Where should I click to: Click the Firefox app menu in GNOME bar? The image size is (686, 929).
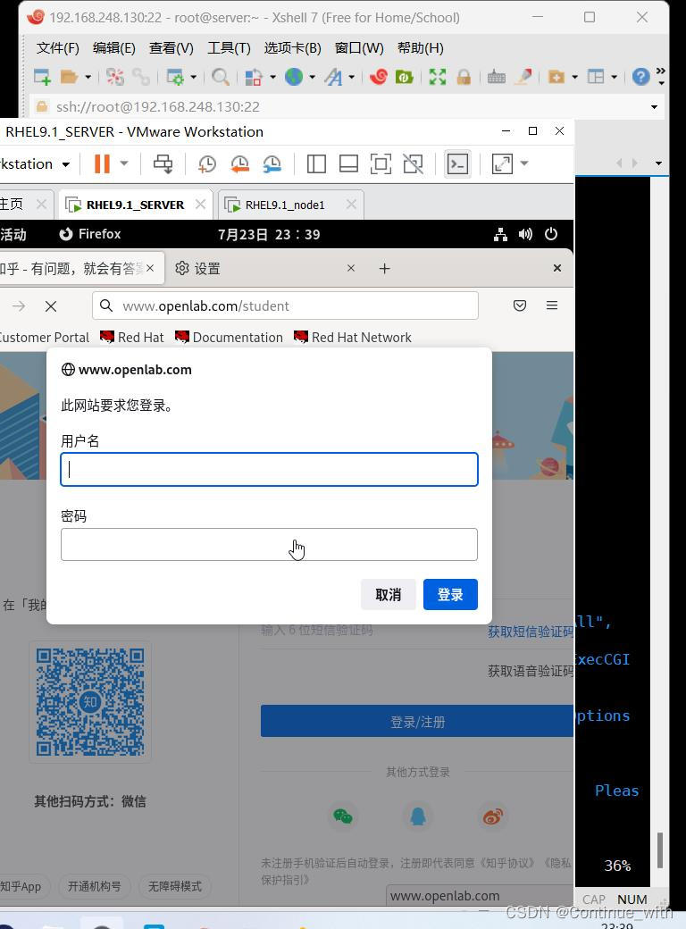point(90,234)
